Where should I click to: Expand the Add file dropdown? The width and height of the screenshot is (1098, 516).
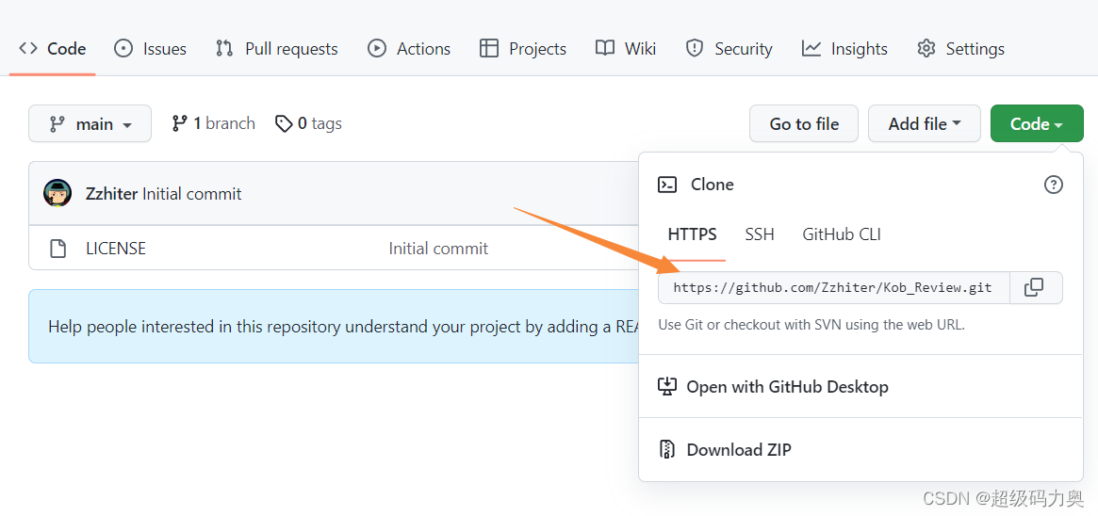point(925,123)
